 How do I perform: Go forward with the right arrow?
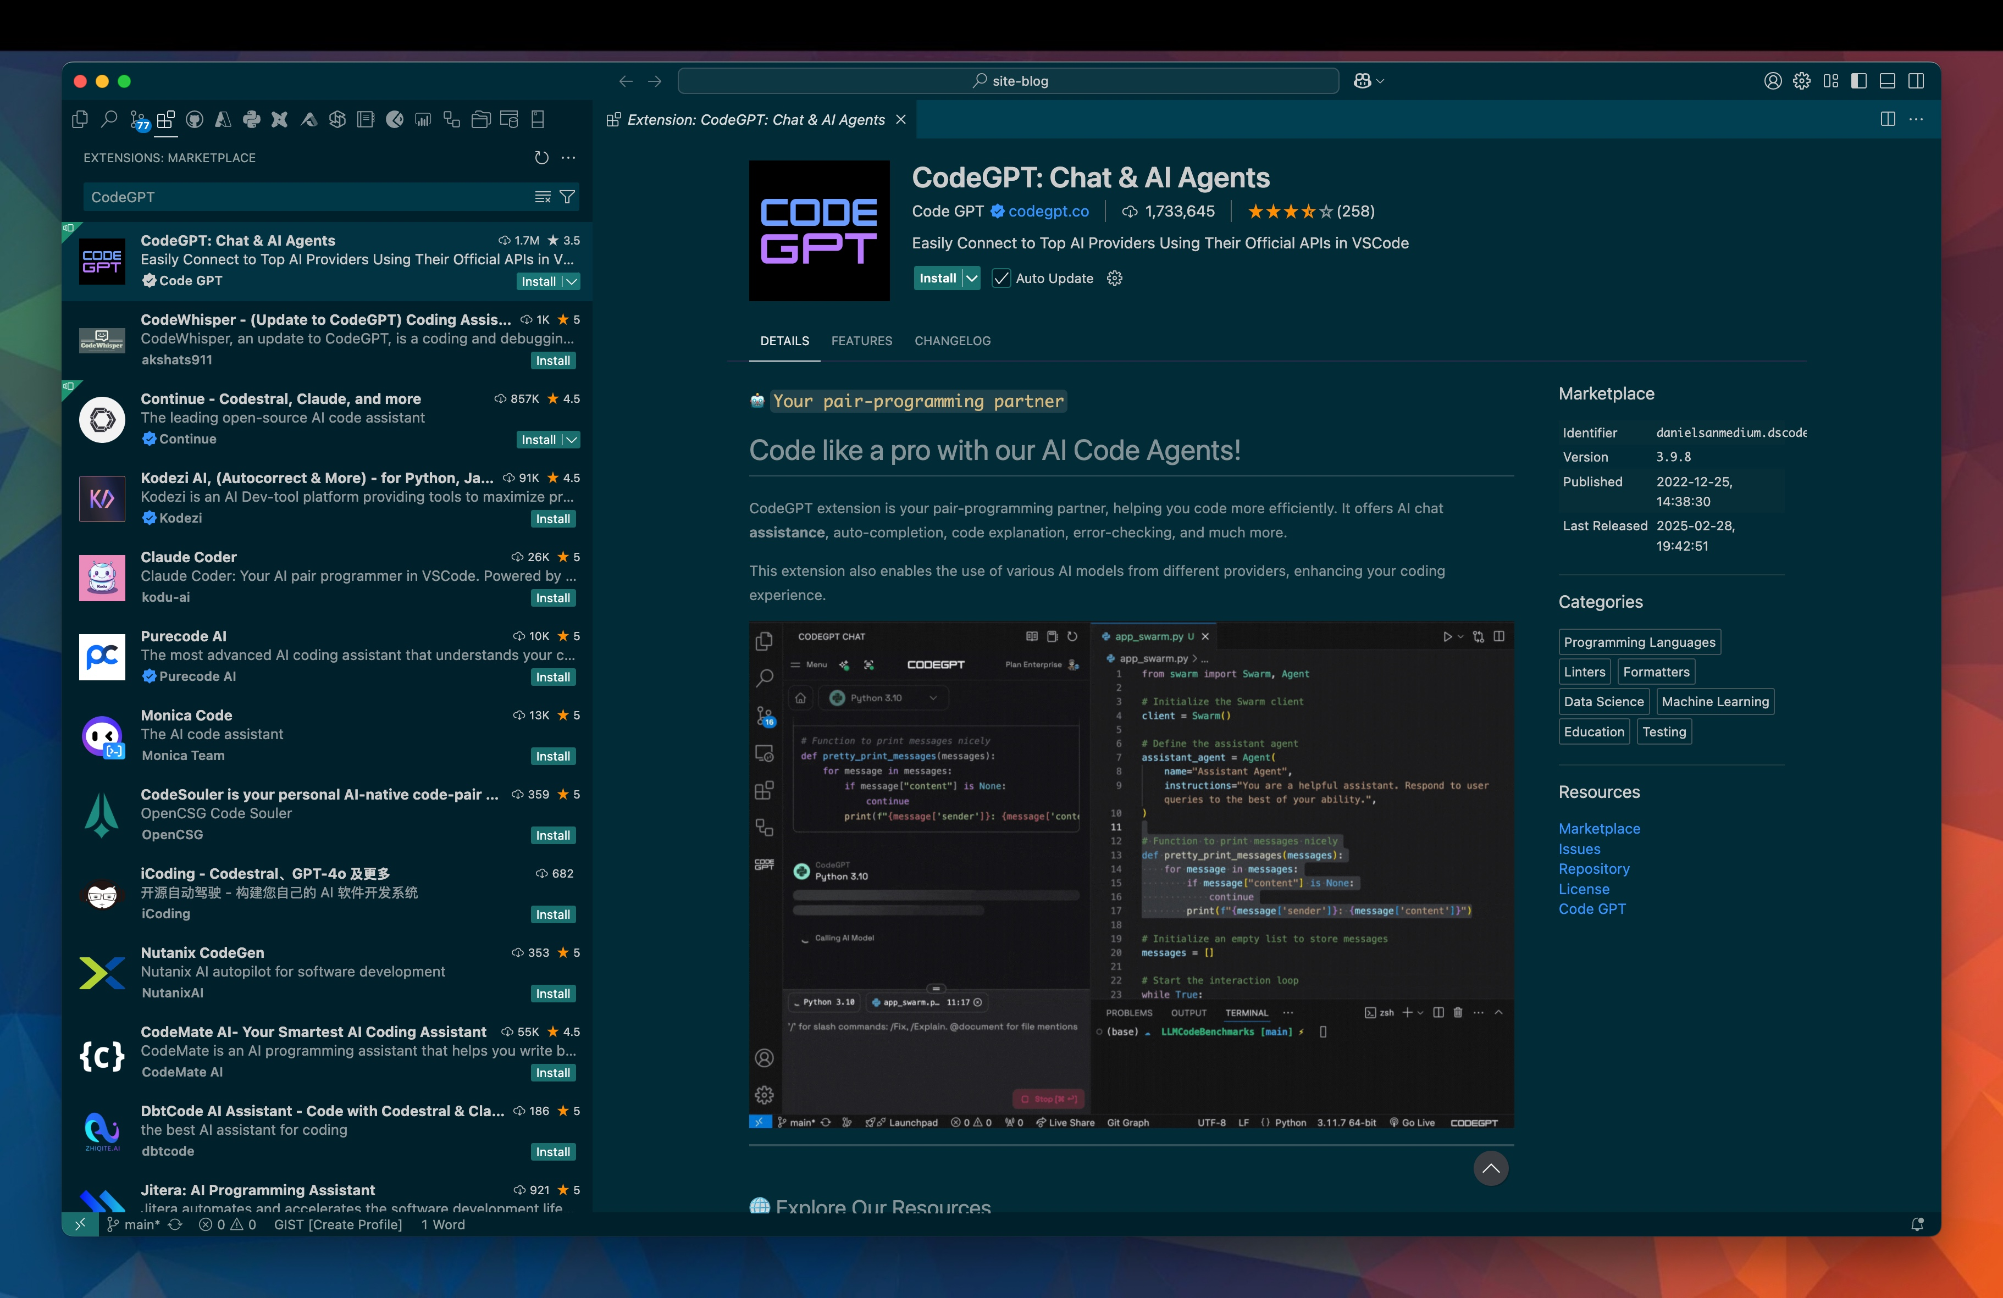click(x=655, y=81)
